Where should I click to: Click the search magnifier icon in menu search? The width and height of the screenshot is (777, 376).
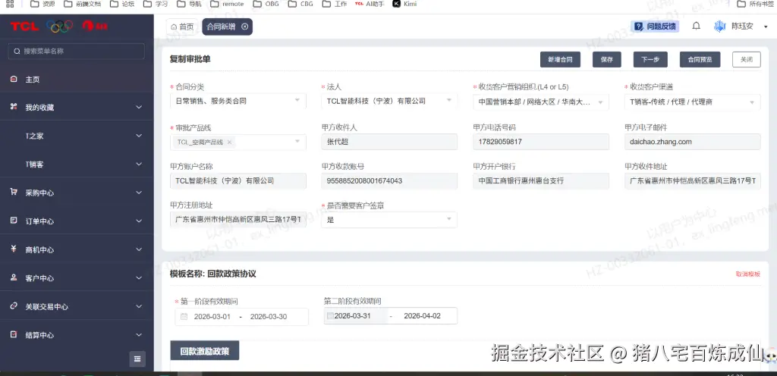click(x=17, y=51)
